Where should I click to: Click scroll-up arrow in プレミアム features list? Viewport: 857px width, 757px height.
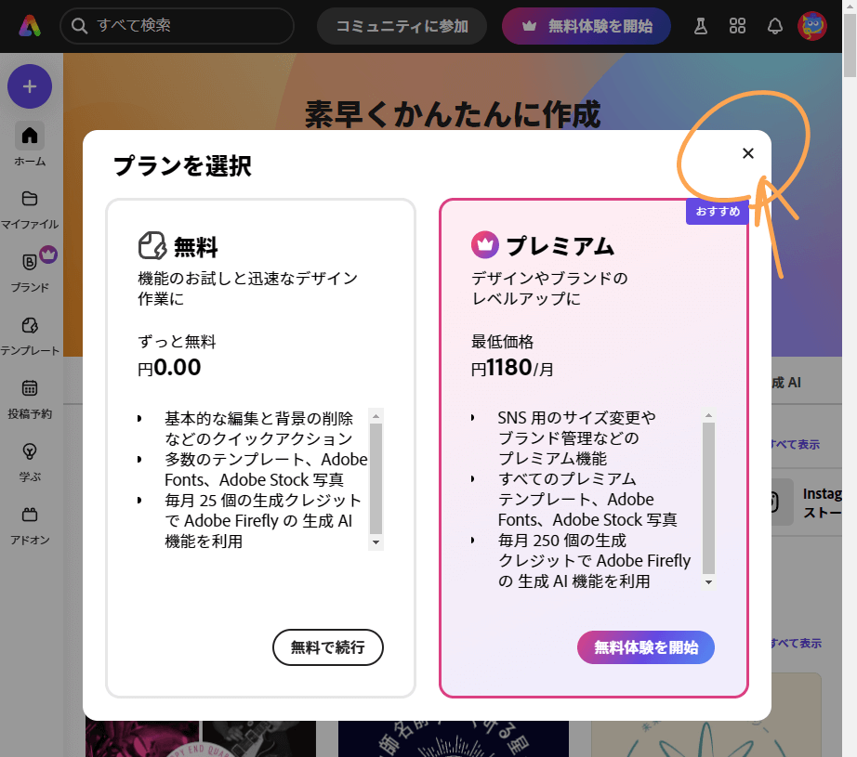tap(709, 415)
